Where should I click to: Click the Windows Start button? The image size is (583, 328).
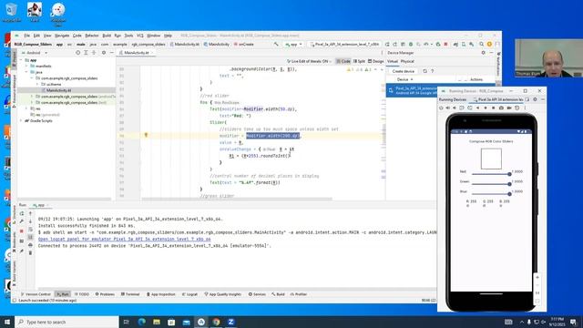[x=7, y=322]
